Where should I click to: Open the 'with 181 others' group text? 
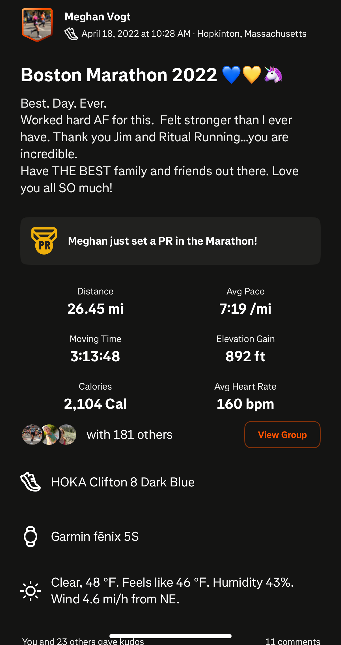[x=130, y=435]
